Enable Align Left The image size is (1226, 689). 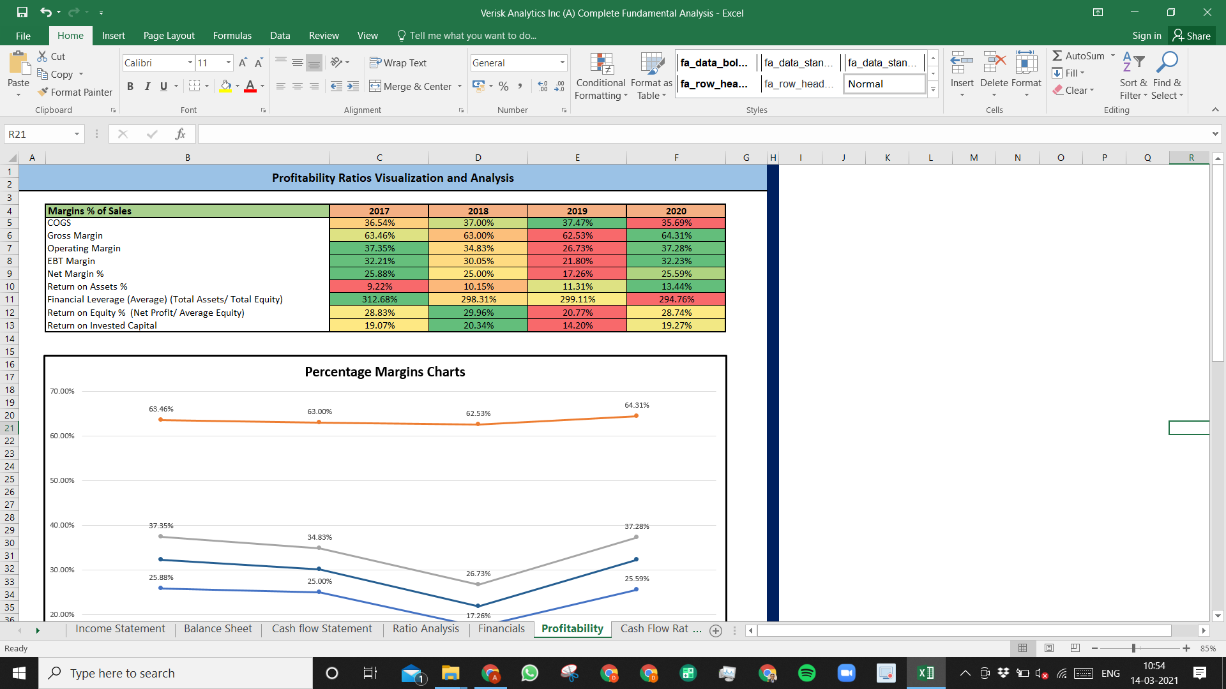coord(281,86)
